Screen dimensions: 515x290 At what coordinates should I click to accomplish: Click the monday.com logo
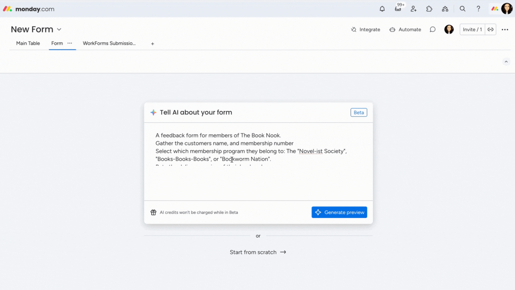coord(29,9)
